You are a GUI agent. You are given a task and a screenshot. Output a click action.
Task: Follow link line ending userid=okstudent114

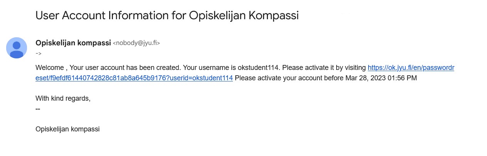(x=134, y=78)
